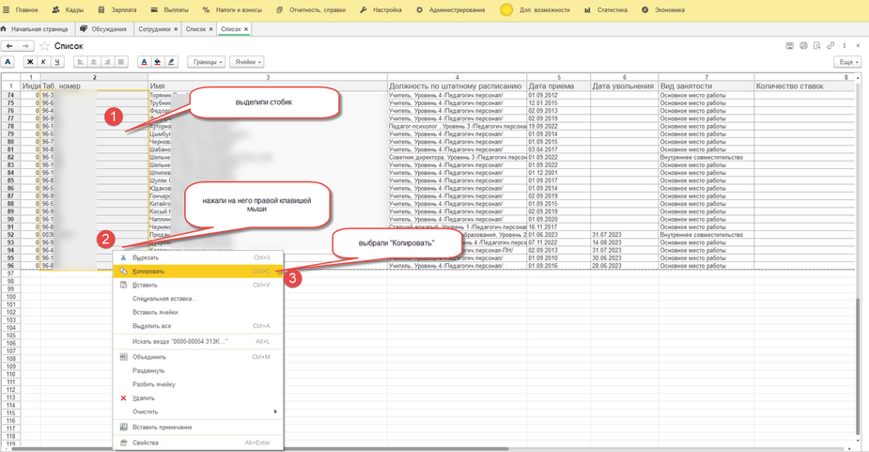
Task: Pick the text color swatch
Action: tap(144, 62)
